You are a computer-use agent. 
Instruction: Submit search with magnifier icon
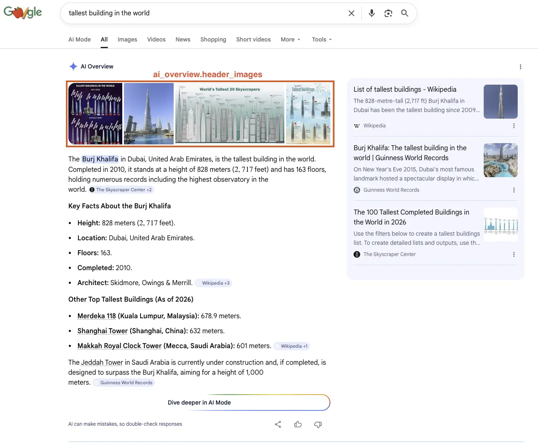click(x=405, y=13)
